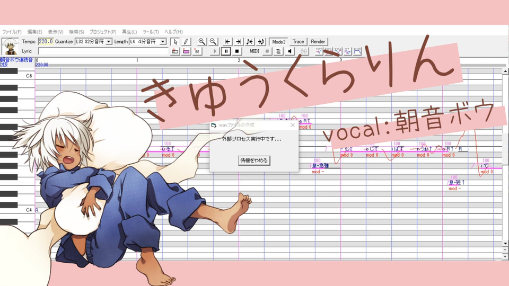
Task: Click the note-with-left-arrow icon
Action: click(249, 41)
